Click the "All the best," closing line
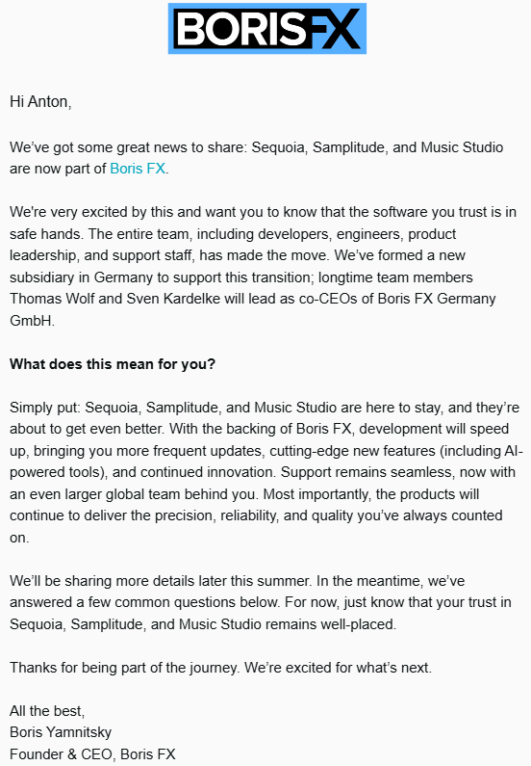 pyautogui.click(x=47, y=710)
